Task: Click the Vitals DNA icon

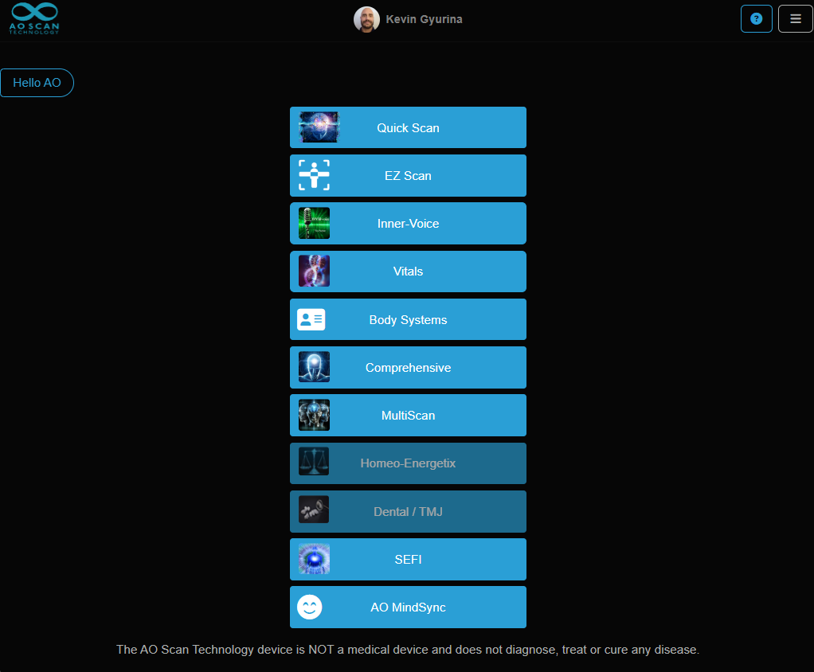Action: point(314,272)
